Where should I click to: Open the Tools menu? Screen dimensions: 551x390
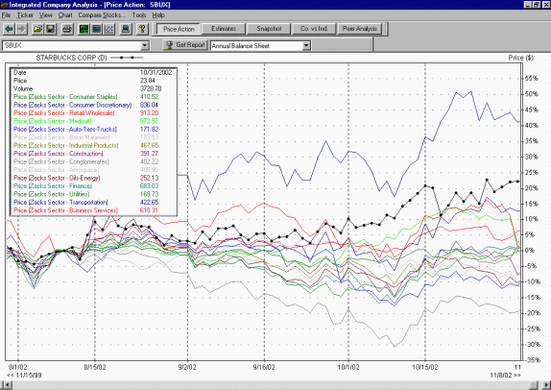(139, 15)
